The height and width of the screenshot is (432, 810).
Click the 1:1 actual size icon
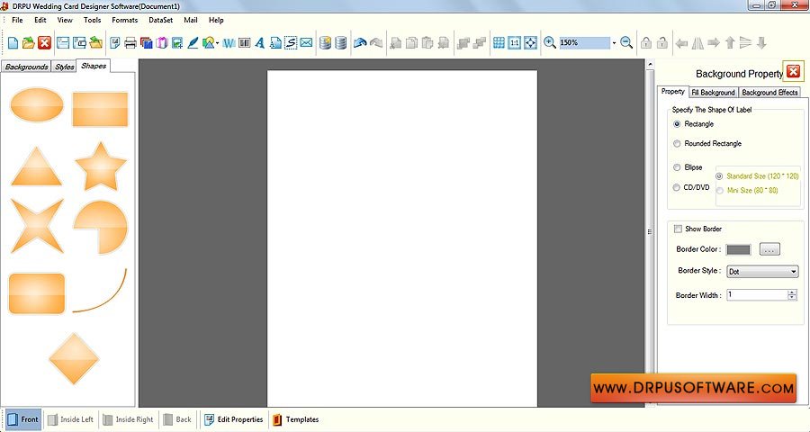click(x=515, y=43)
